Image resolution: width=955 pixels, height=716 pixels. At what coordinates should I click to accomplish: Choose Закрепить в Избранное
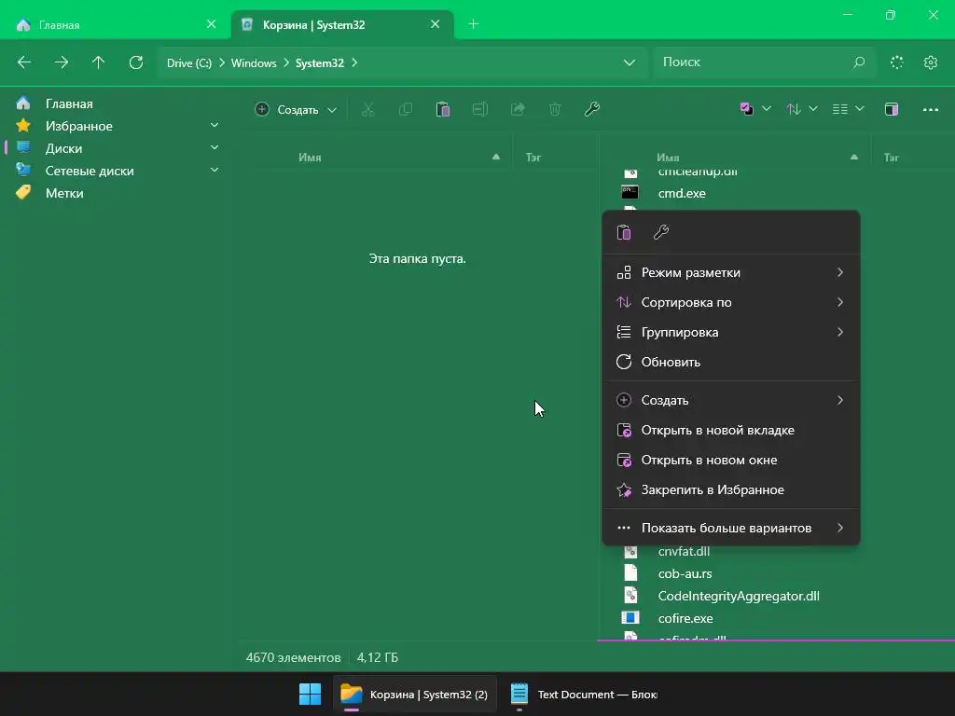tap(731, 490)
